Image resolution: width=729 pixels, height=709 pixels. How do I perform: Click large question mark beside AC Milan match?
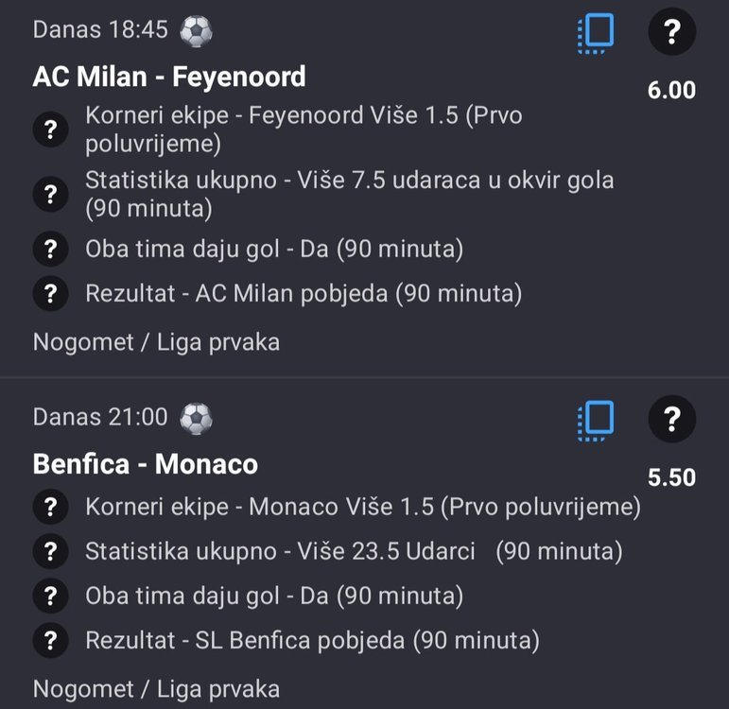671,33
